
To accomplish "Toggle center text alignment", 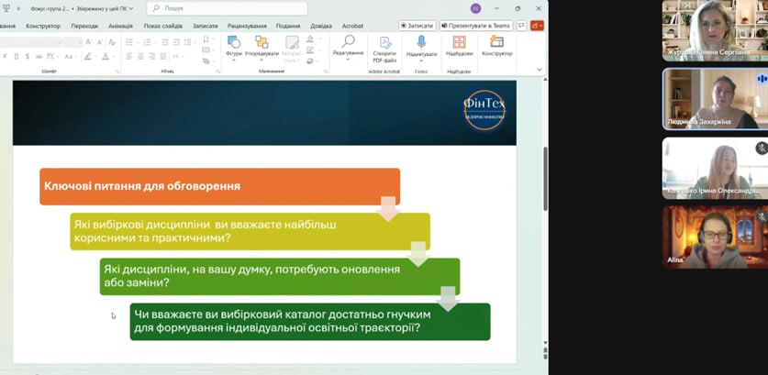I will [x=141, y=57].
